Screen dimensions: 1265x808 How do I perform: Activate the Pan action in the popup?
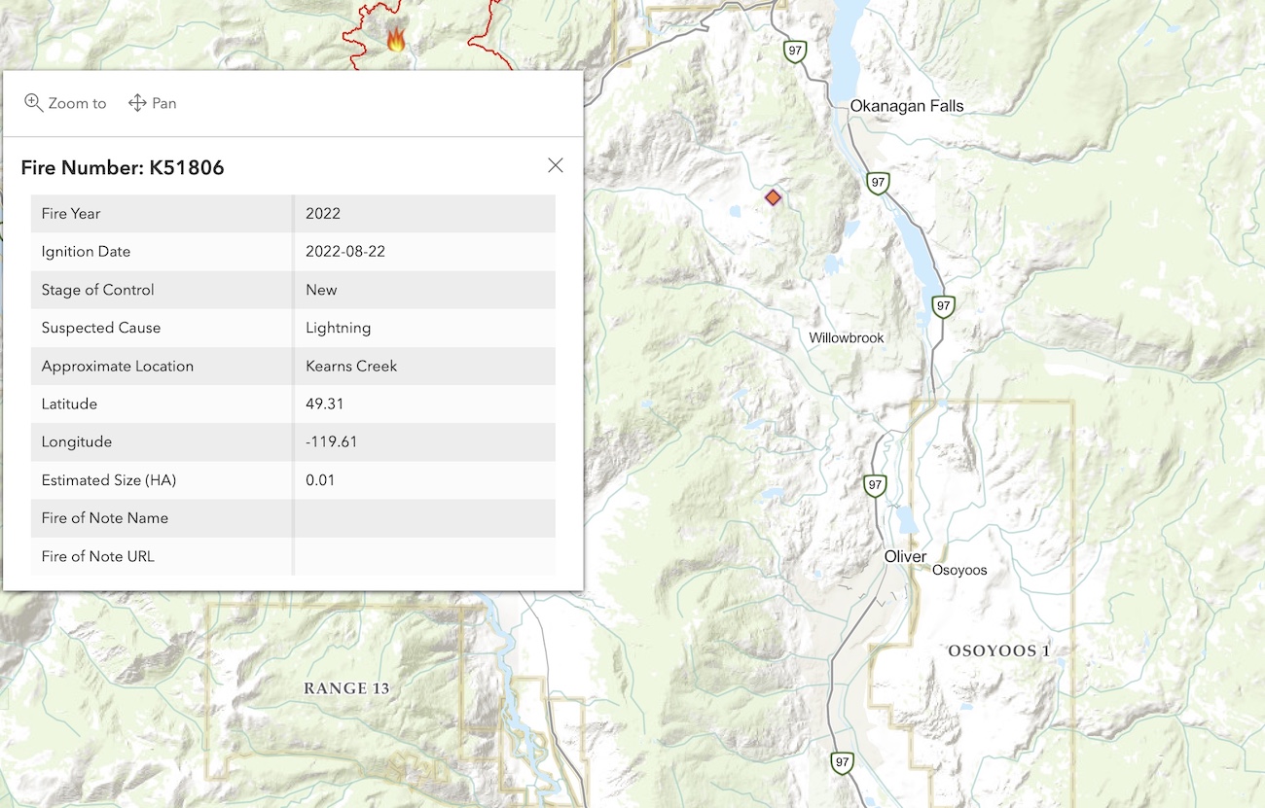pos(152,102)
